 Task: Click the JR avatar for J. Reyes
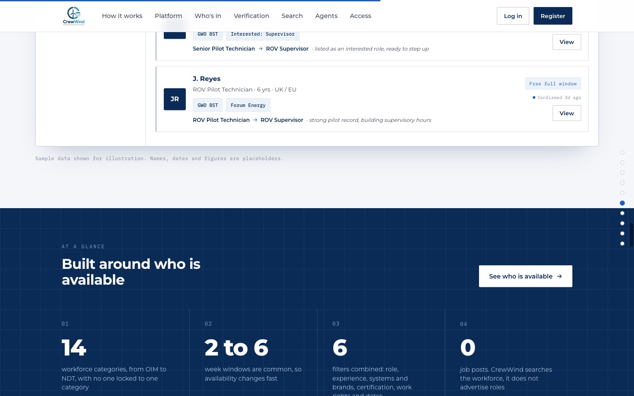(x=175, y=99)
